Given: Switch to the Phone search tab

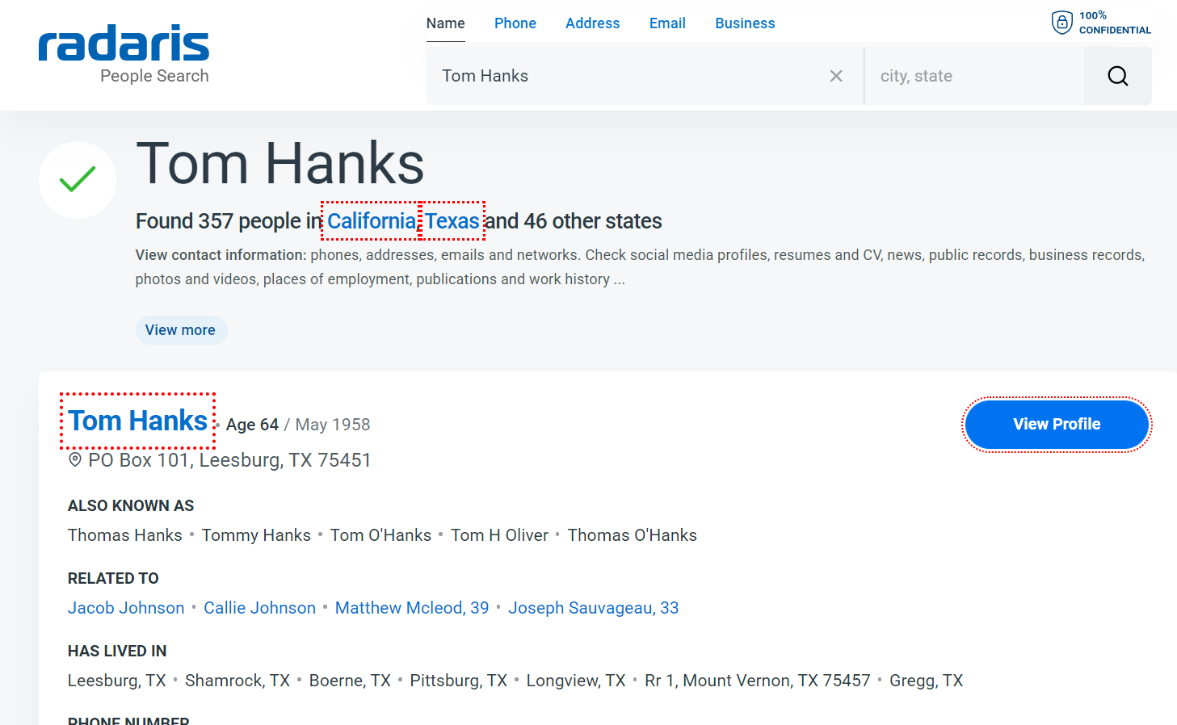Looking at the screenshot, I should [515, 23].
